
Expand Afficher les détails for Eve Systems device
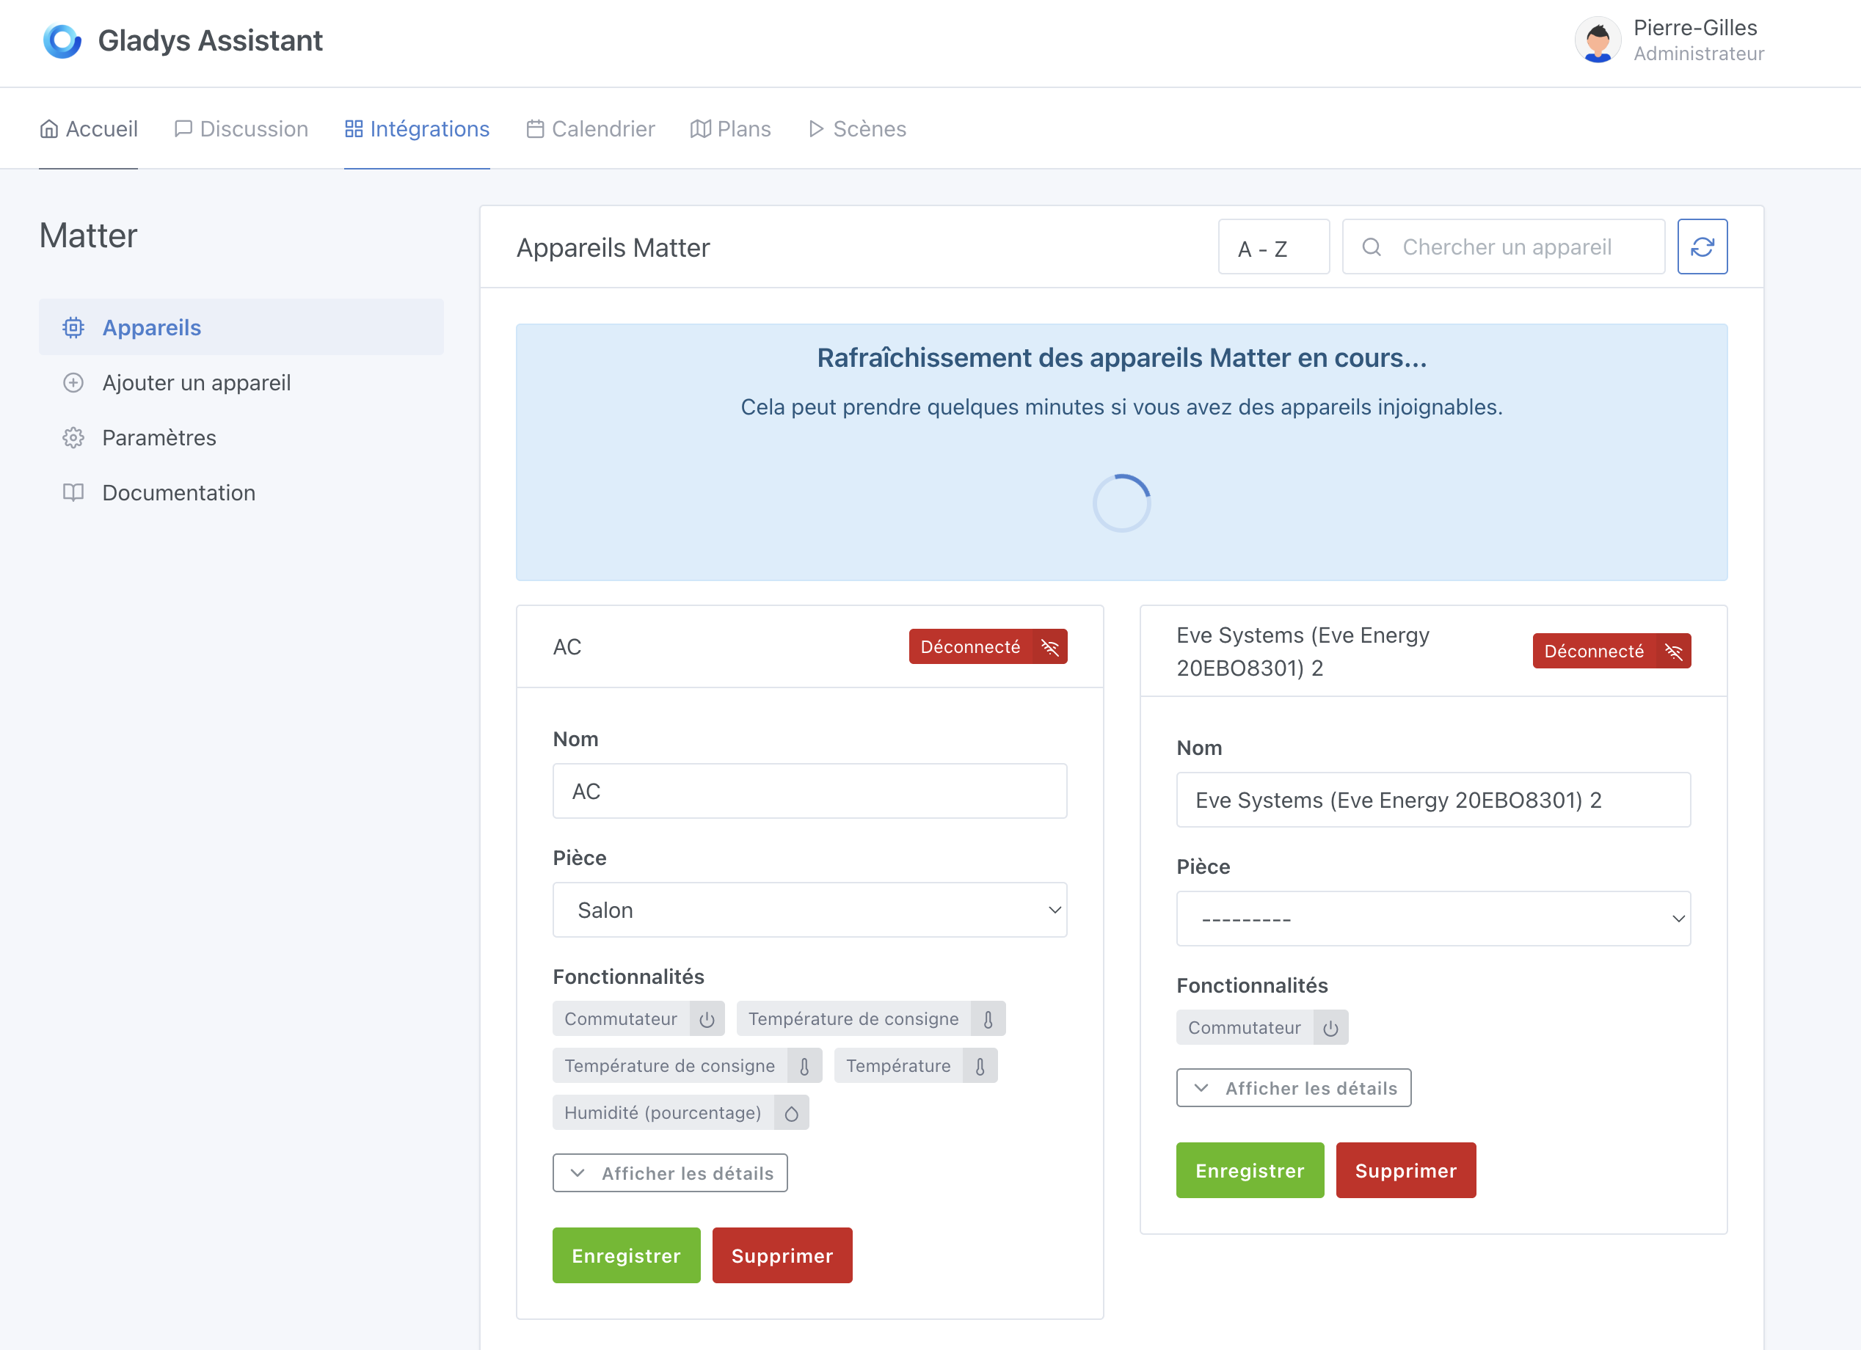click(x=1293, y=1087)
